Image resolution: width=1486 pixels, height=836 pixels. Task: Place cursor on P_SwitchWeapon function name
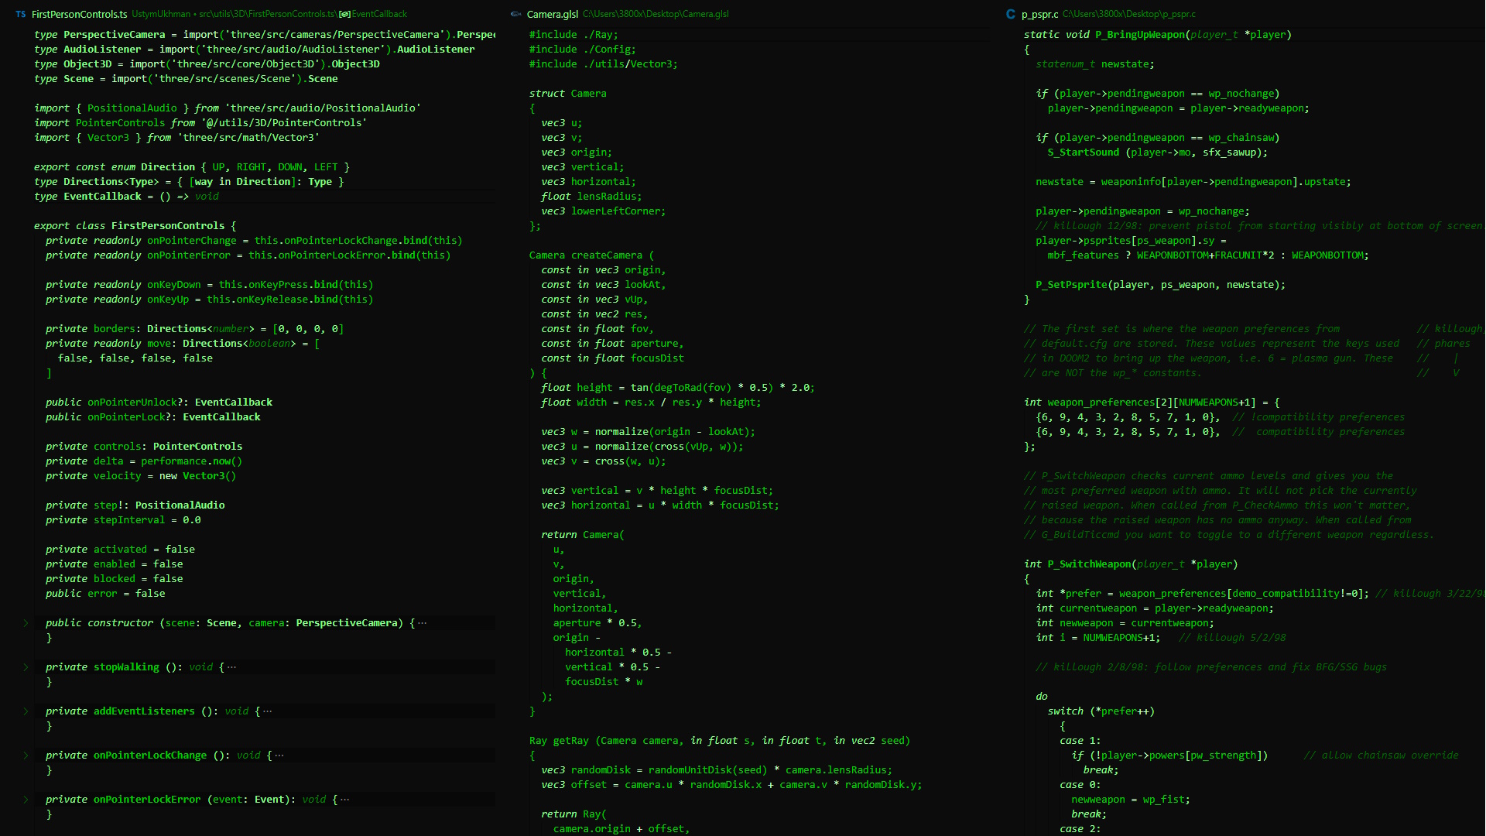point(1090,564)
